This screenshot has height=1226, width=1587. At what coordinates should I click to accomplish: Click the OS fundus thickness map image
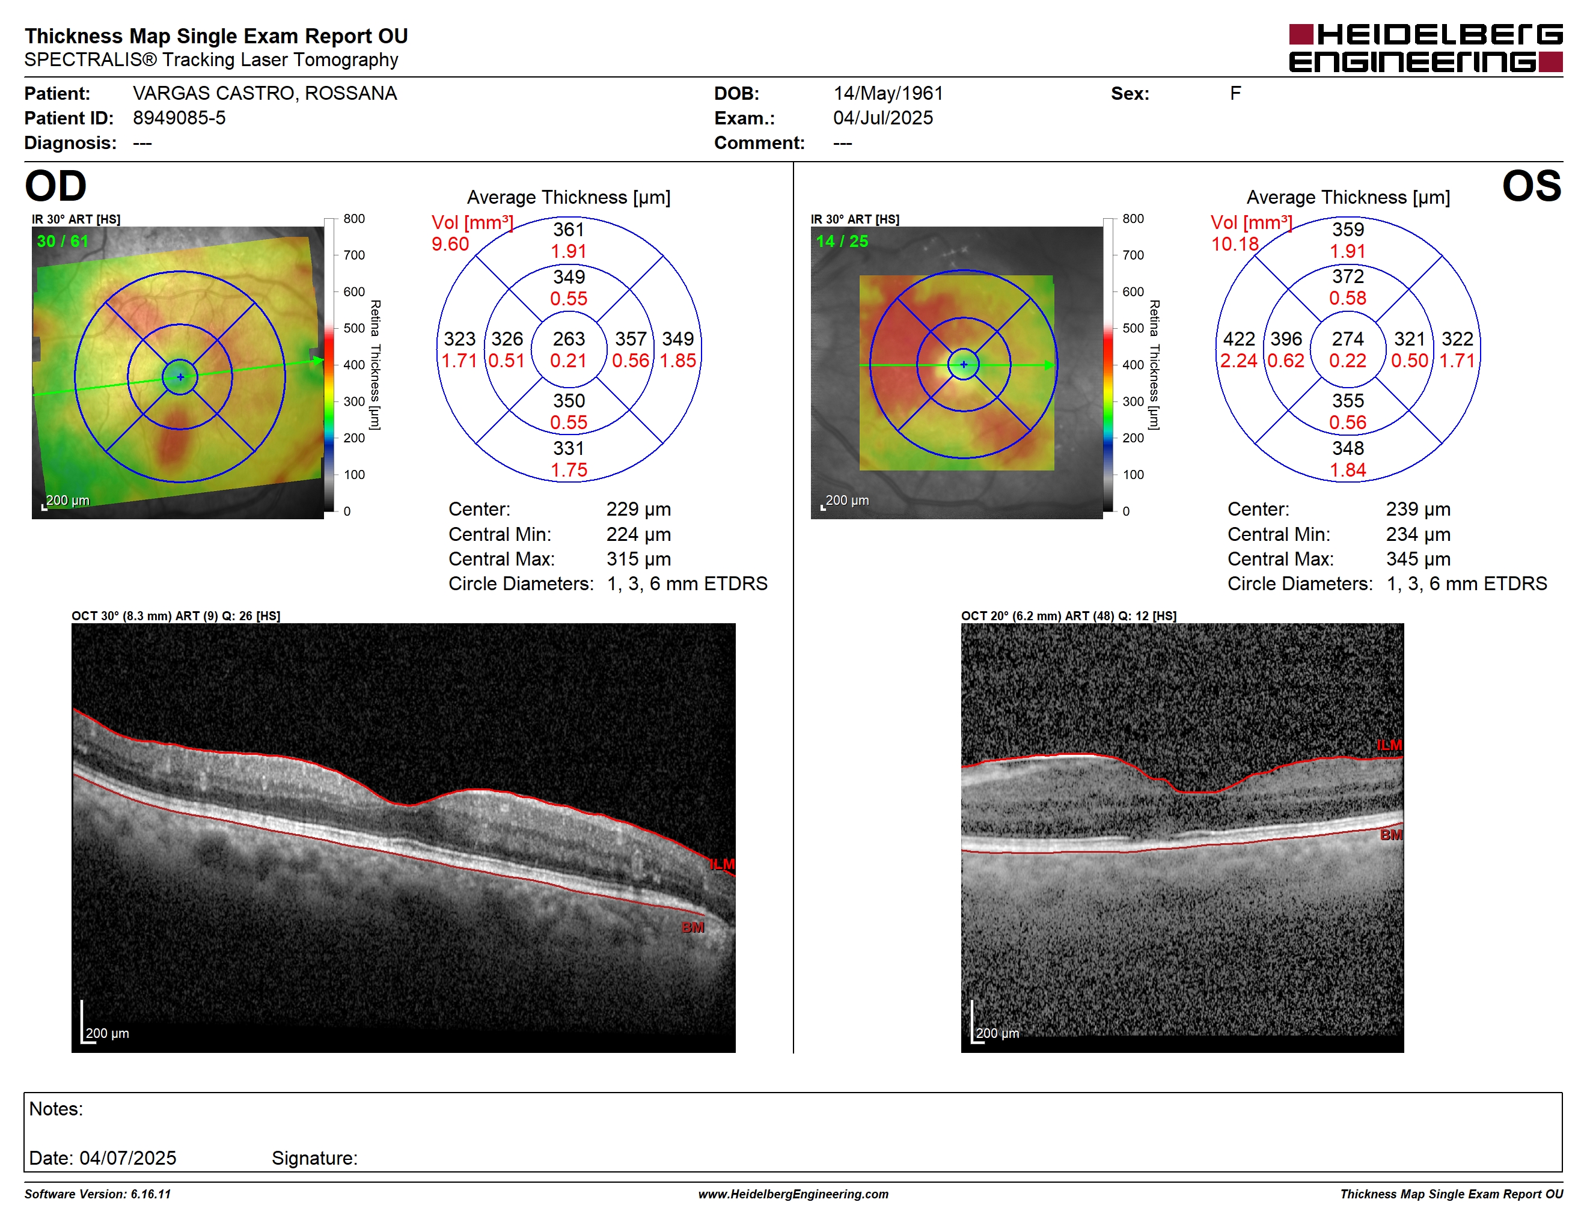pos(956,373)
